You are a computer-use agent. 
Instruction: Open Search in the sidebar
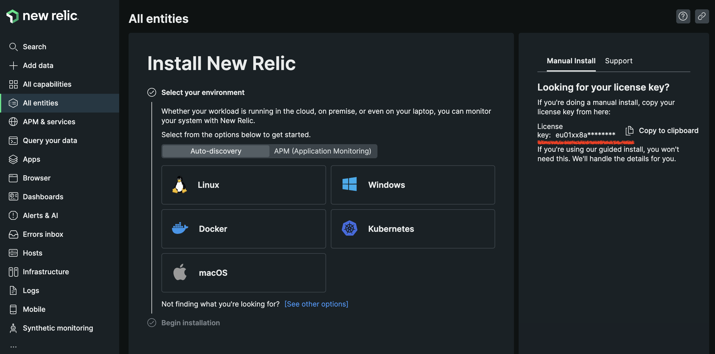coord(60,47)
